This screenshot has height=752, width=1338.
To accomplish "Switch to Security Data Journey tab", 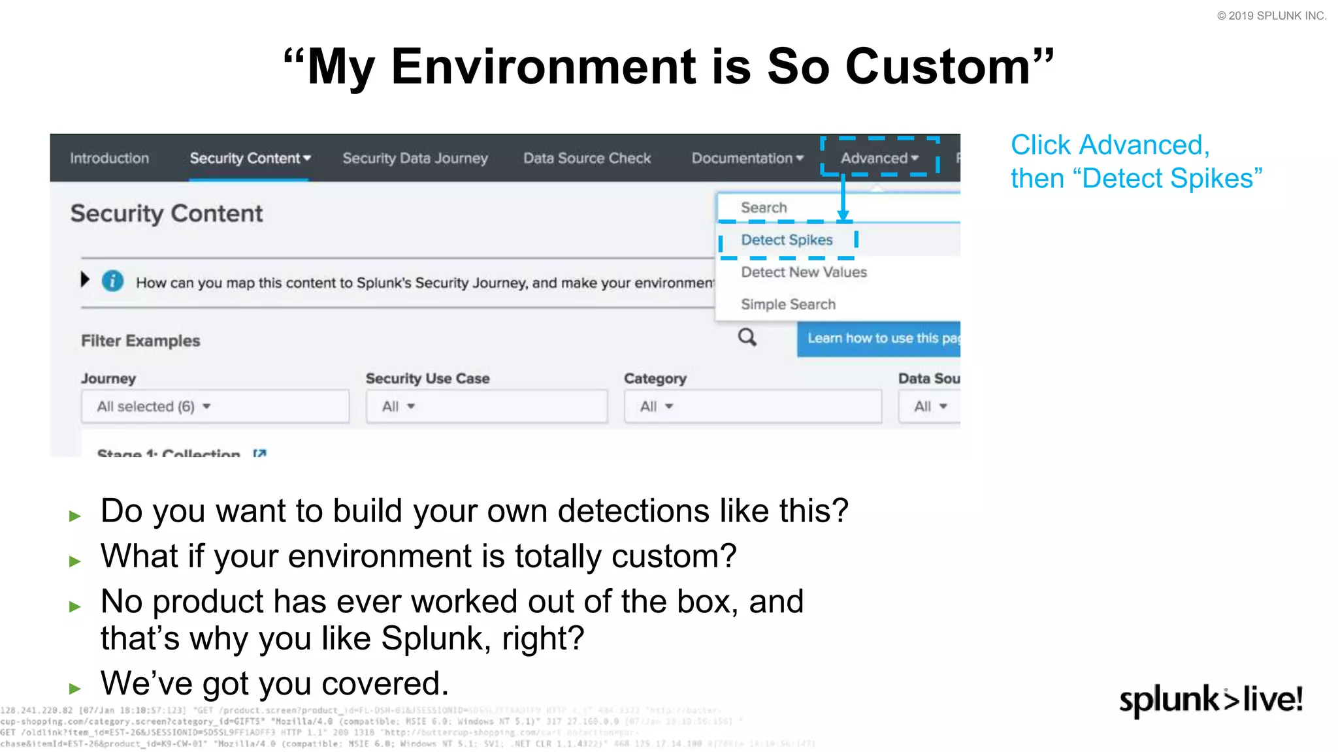I will 415,158.
